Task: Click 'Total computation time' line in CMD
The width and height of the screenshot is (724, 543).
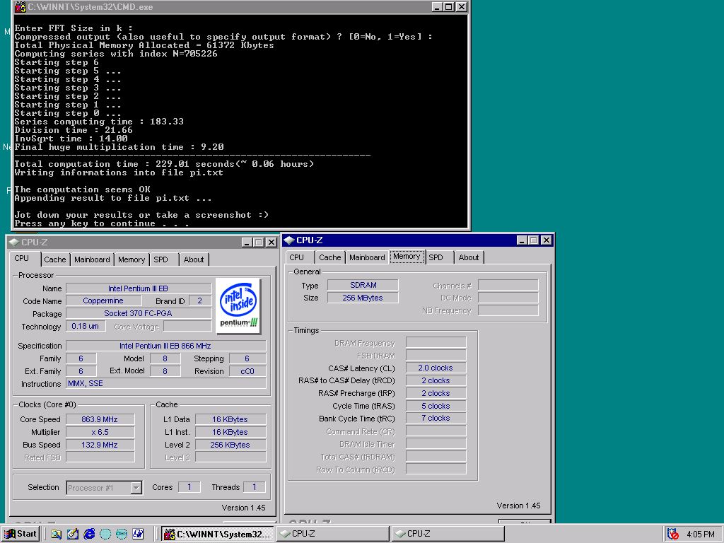Action: (x=164, y=164)
